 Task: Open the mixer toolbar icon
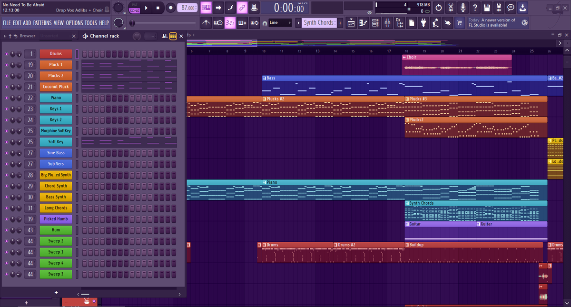[387, 22]
